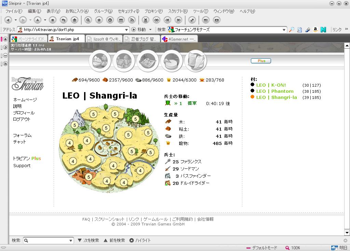The height and width of the screenshot is (251, 350).
Task: Click 次を検索 find next button
Action: [89, 240]
